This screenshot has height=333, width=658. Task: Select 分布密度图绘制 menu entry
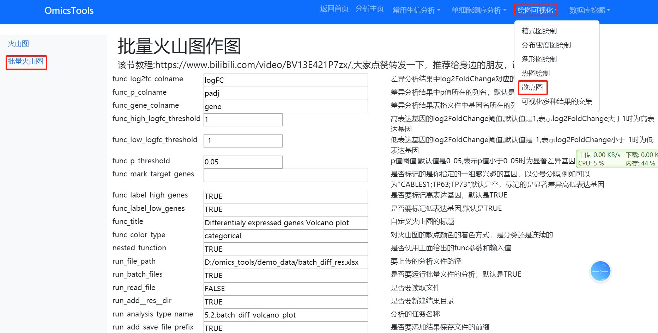tap(546, 45)
